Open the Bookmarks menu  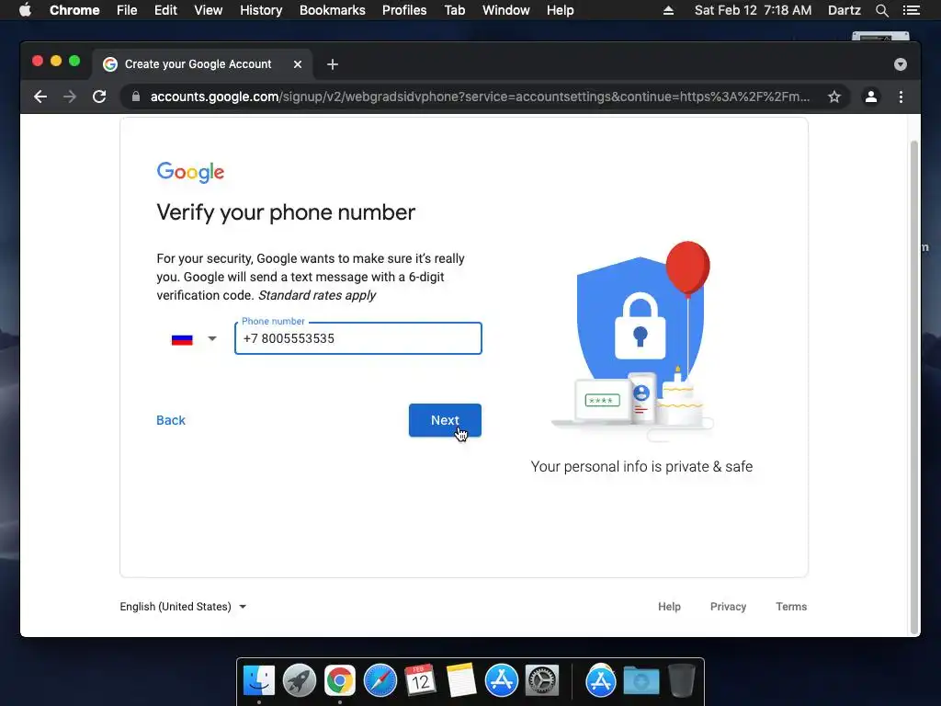pos(333,10)
